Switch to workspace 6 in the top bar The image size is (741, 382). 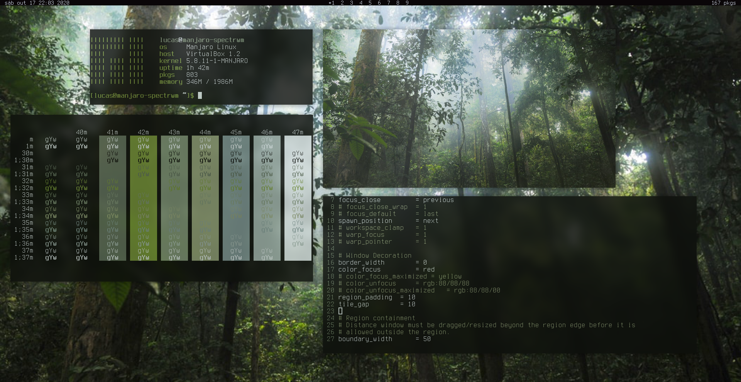pos(379,3)
